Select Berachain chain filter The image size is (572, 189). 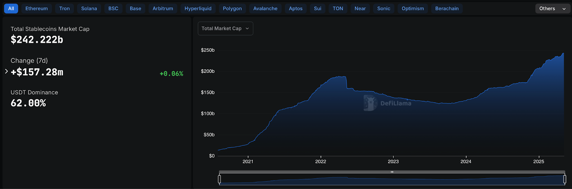[447, 9]
